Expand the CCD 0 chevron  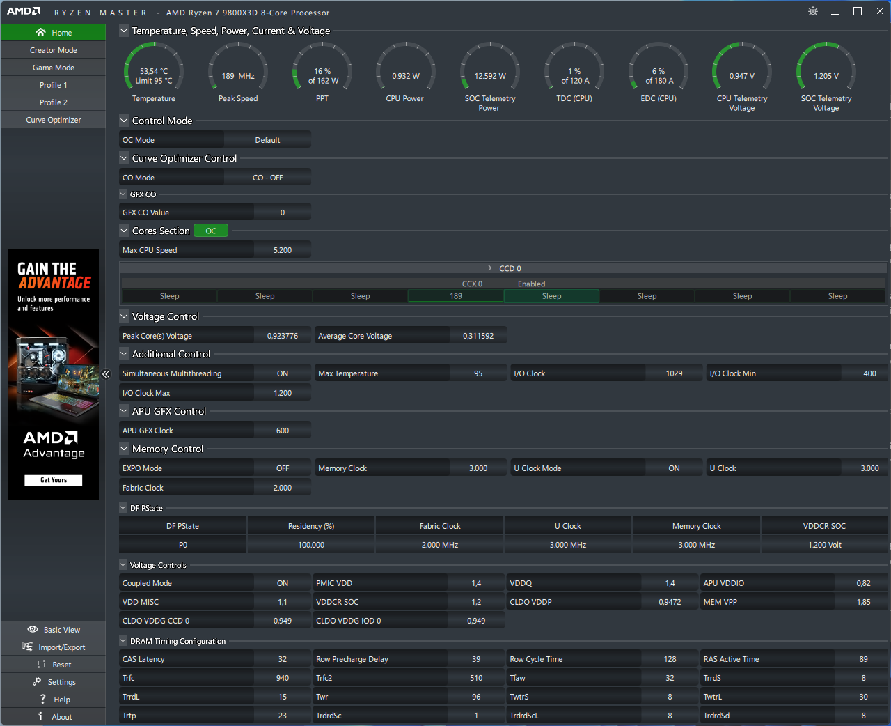[490, 268]
